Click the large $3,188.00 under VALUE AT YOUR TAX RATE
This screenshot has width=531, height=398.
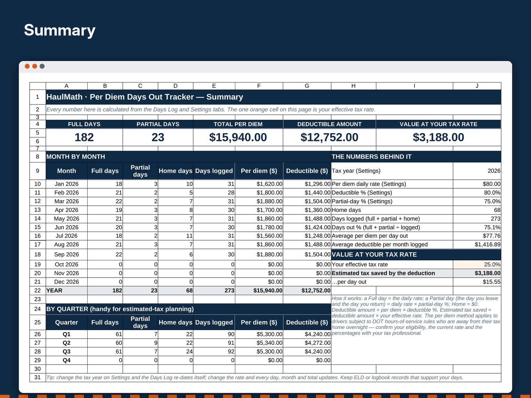point(438,137)
